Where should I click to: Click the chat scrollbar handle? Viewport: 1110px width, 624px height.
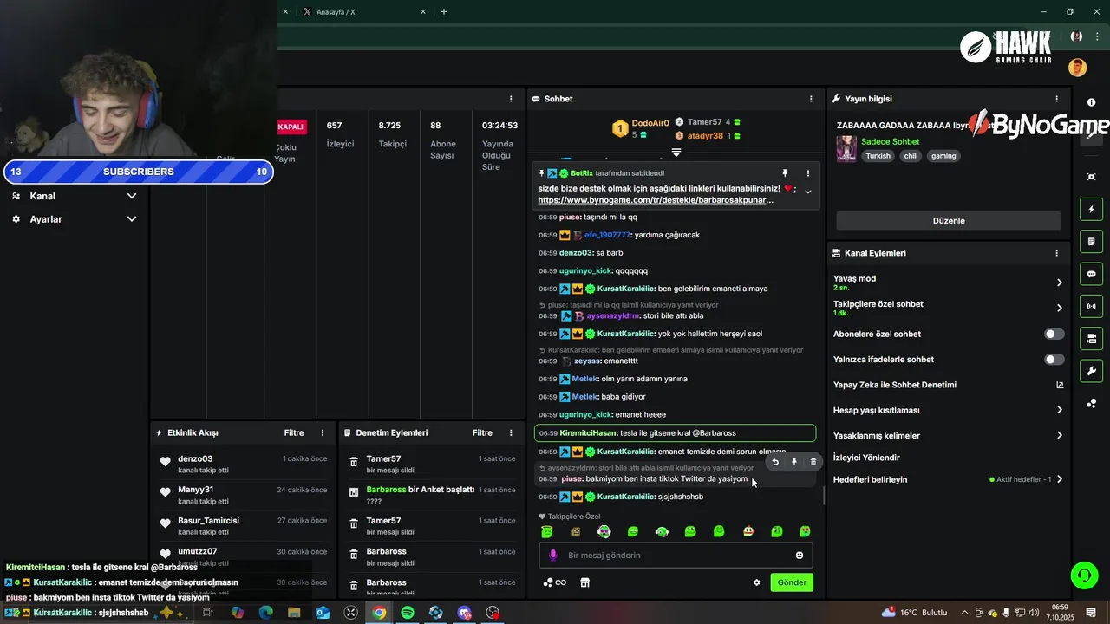pos(825,496)
